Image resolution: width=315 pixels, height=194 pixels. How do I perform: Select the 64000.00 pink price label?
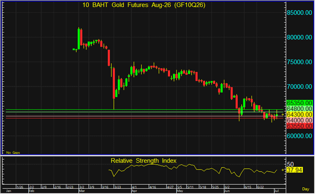299,120
